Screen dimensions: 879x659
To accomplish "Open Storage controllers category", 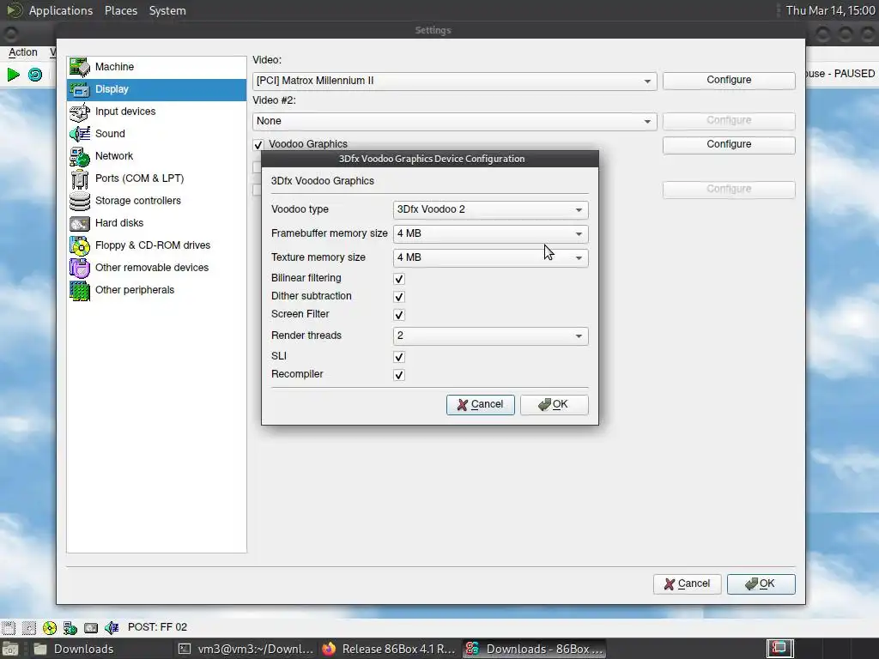I will point(156,201).
